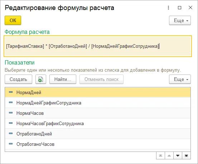The height and width of the screenshot is (164, 198).
Task: Click the Создать button
Action: 18,79
